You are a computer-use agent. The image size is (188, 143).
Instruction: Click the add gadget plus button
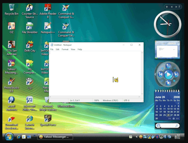pyautogui.click(x=167, y=7)
